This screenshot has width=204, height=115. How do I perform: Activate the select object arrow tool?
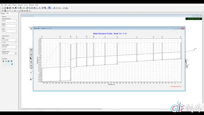click(x=49, y=8)
